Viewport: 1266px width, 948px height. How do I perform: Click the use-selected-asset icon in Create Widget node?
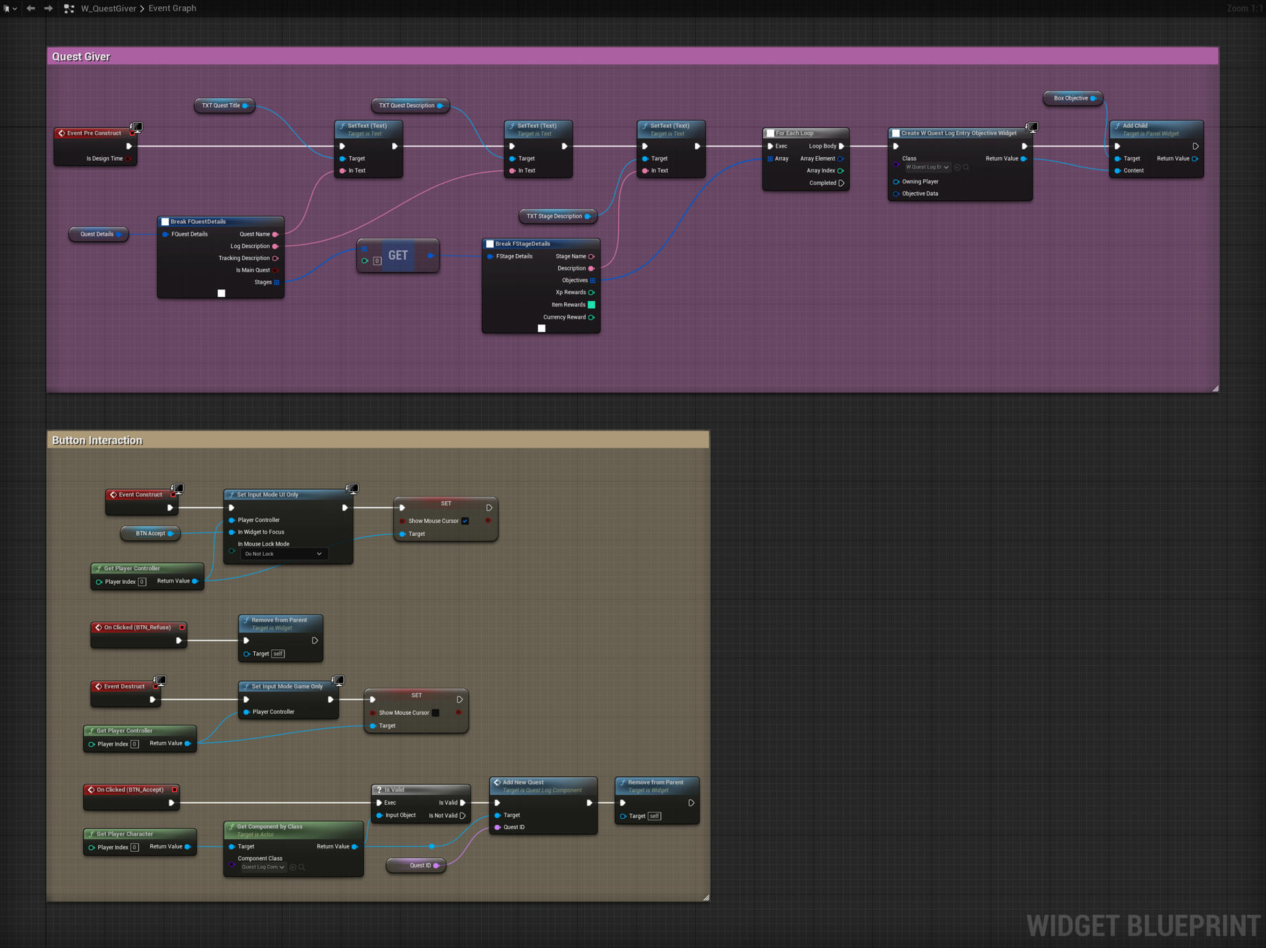(x=957, y=167)
